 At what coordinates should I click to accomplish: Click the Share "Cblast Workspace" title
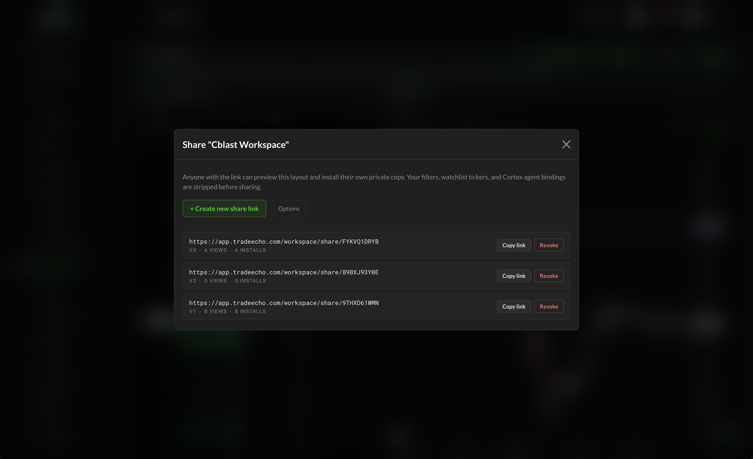pyautogui.click(x=236, y=145)
